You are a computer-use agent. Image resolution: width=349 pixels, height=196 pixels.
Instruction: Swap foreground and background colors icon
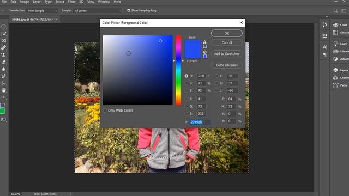click(4, 104)
